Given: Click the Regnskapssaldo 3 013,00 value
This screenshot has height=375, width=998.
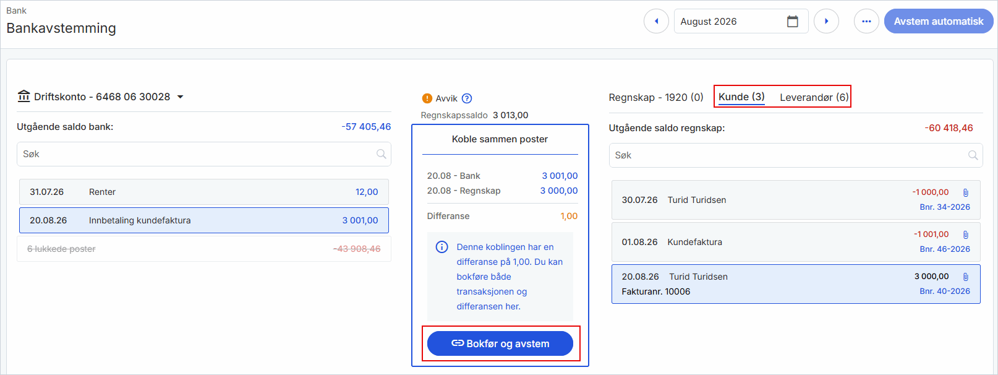Looking at the screenshot, I should click(510, 115).
